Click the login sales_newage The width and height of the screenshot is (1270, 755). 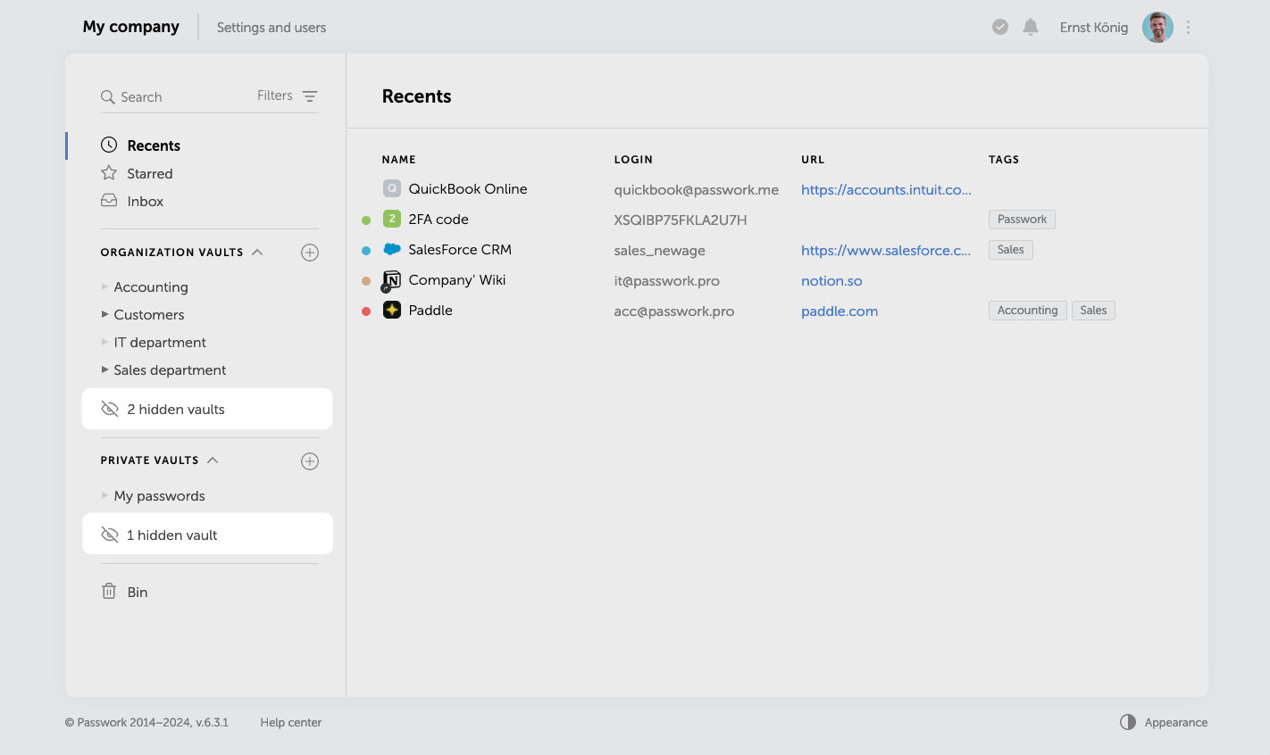coord(660,250)
